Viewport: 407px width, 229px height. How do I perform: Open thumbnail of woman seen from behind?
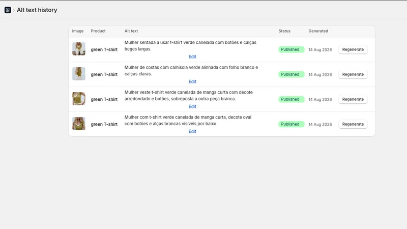tap(79, 74)
